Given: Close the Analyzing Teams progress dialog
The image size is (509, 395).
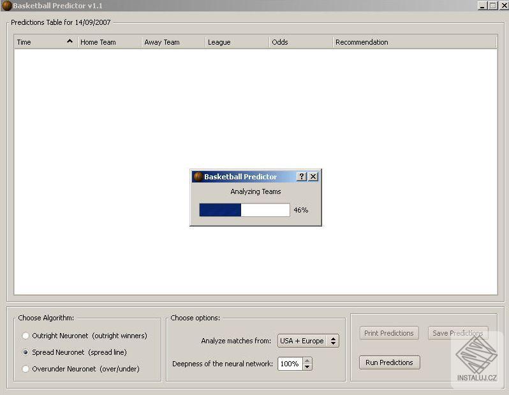Looking at the screenshot, I should (313, 176).
